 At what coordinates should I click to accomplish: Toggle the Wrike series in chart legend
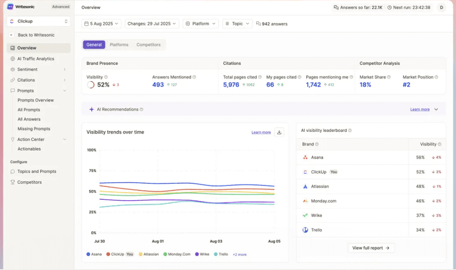coord(202,254)
